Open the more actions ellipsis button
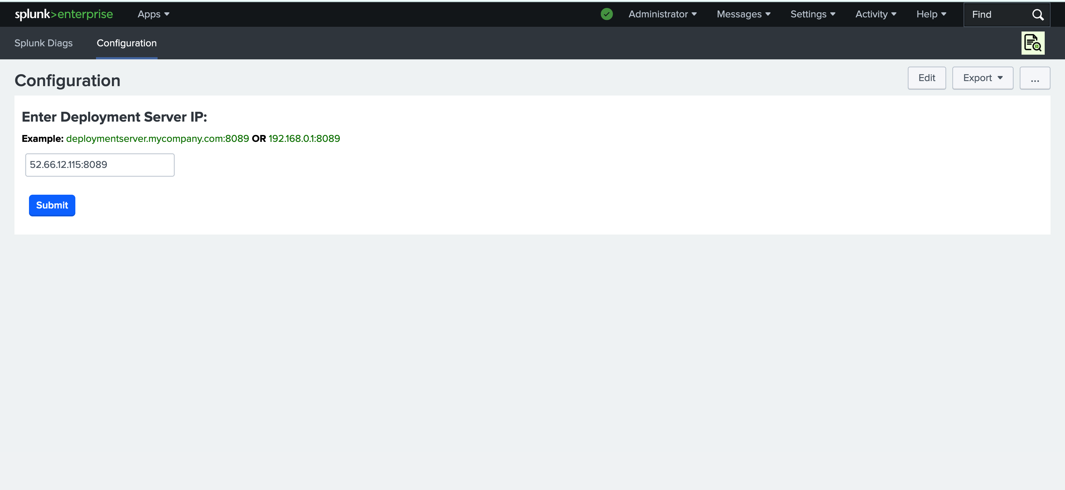The image size is (1065, 490). pos(1035,78)
